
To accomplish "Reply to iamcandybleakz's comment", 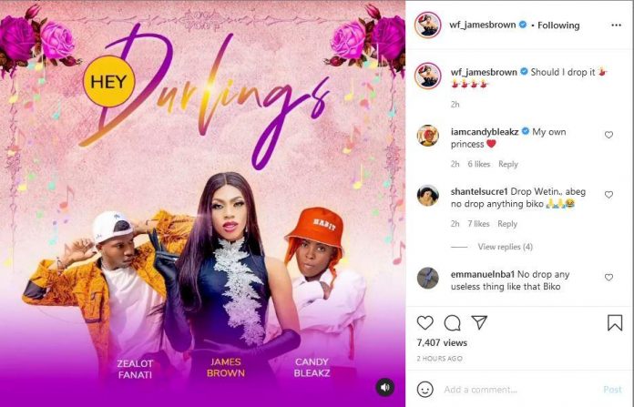I will point(508,164).
